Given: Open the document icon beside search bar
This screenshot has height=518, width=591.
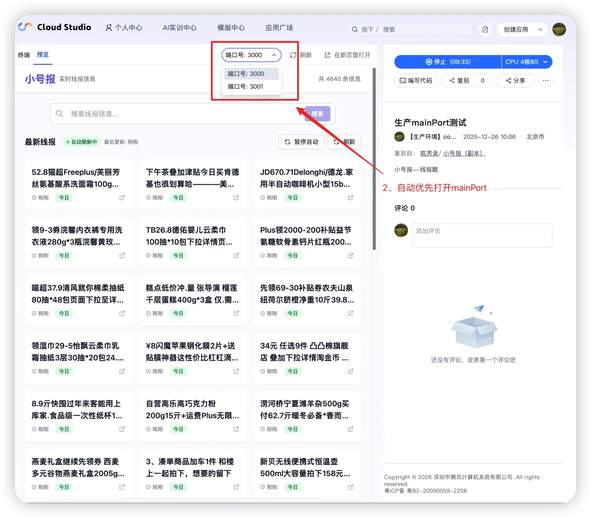Looking at the screenshot, I should [x=485, y=29].
